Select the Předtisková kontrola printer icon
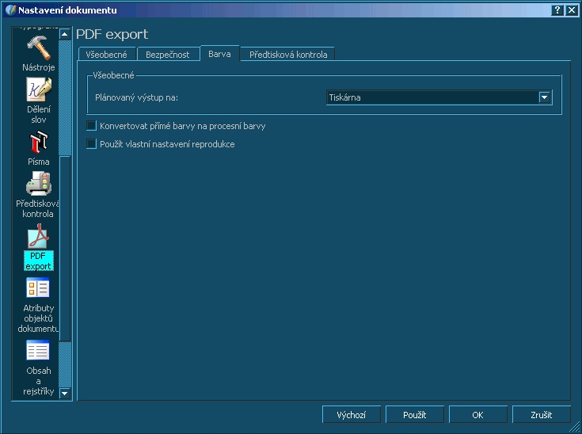Viewport: 582px width, 434px height. pos(38,185)
